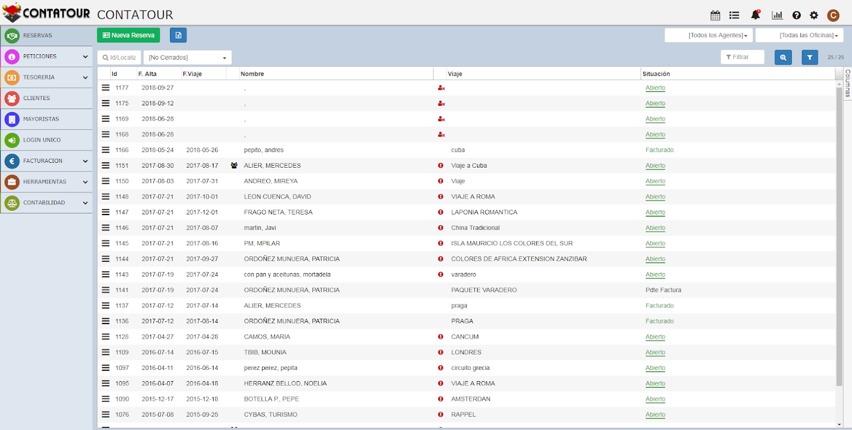Sort by the Situación column header
852x430 pixels.
point(656,74)
